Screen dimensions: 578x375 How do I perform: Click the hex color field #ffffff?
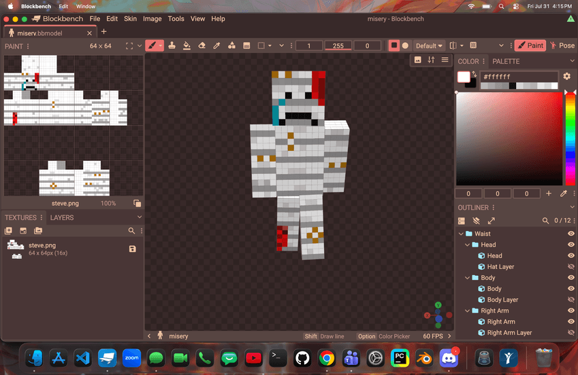point(519,77)
